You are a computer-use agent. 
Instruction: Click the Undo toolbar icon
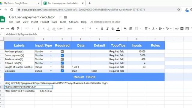(x=2, y=29)
